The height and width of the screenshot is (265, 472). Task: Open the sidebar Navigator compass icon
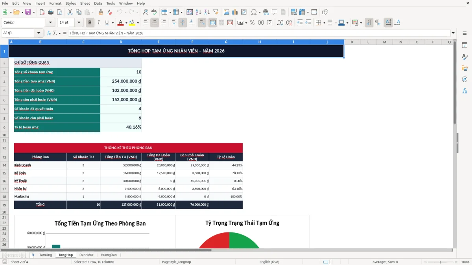point(465,79)
